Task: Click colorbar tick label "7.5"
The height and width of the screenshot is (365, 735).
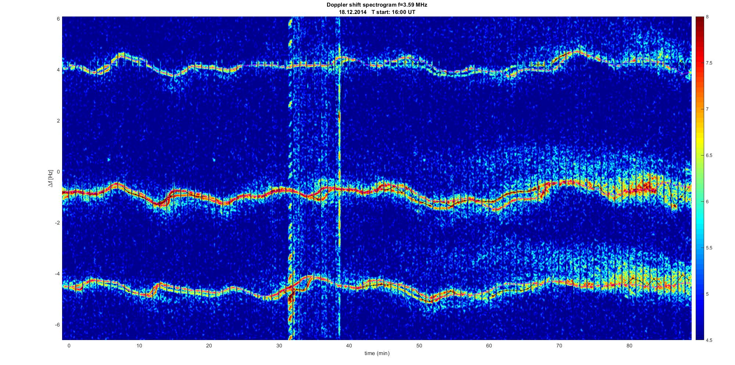Action: click(709, 63)
